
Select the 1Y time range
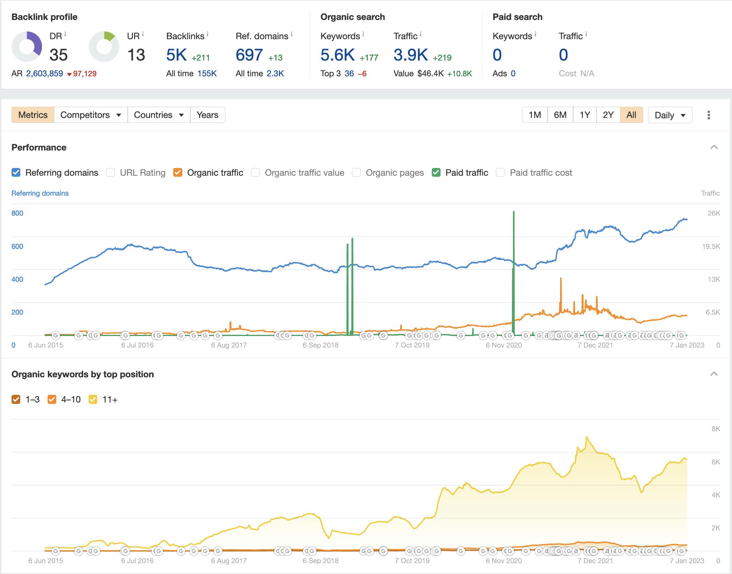585,115
